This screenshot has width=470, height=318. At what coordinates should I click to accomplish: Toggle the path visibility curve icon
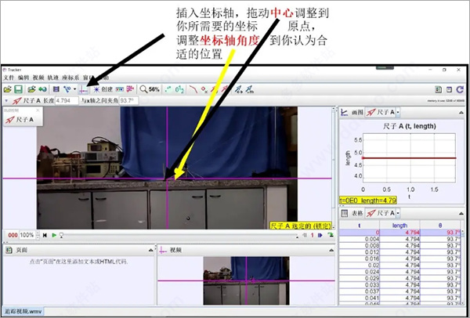pyautogui.click(x=193, y=89)
